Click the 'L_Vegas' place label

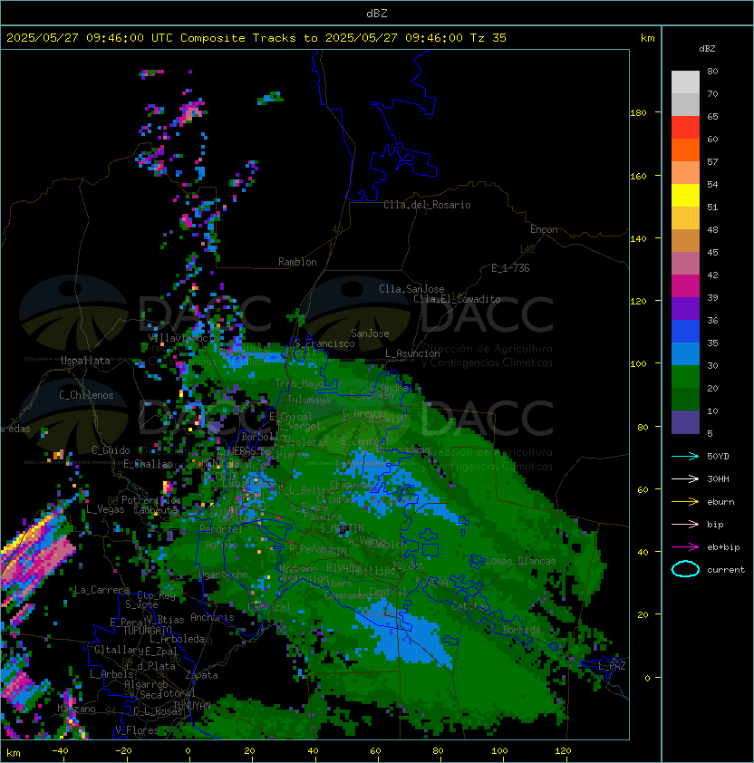point(105,509)
